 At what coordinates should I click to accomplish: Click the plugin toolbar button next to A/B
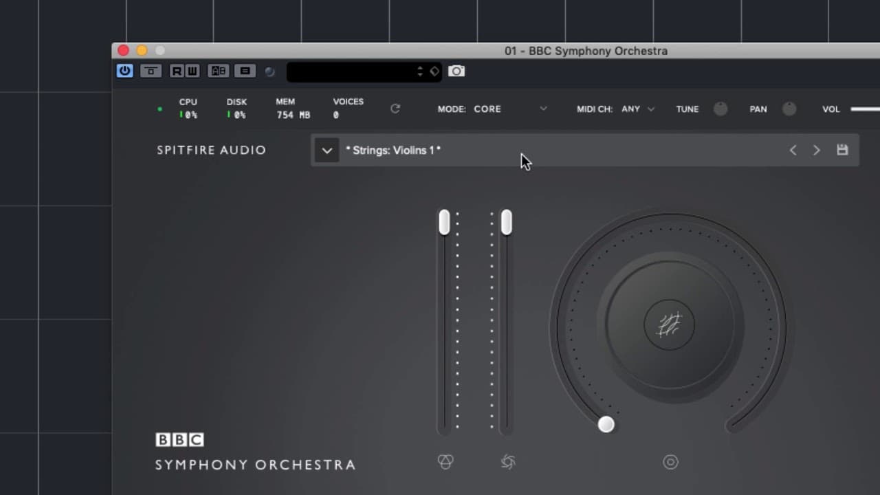tap(245, 71)
